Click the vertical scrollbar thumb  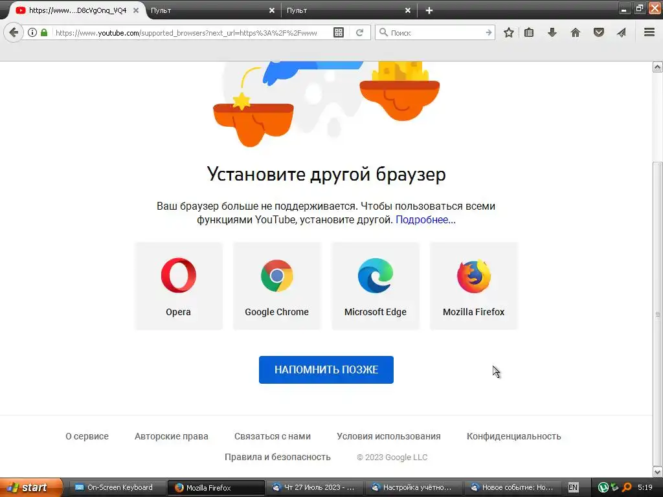click(x=658, y=314)
